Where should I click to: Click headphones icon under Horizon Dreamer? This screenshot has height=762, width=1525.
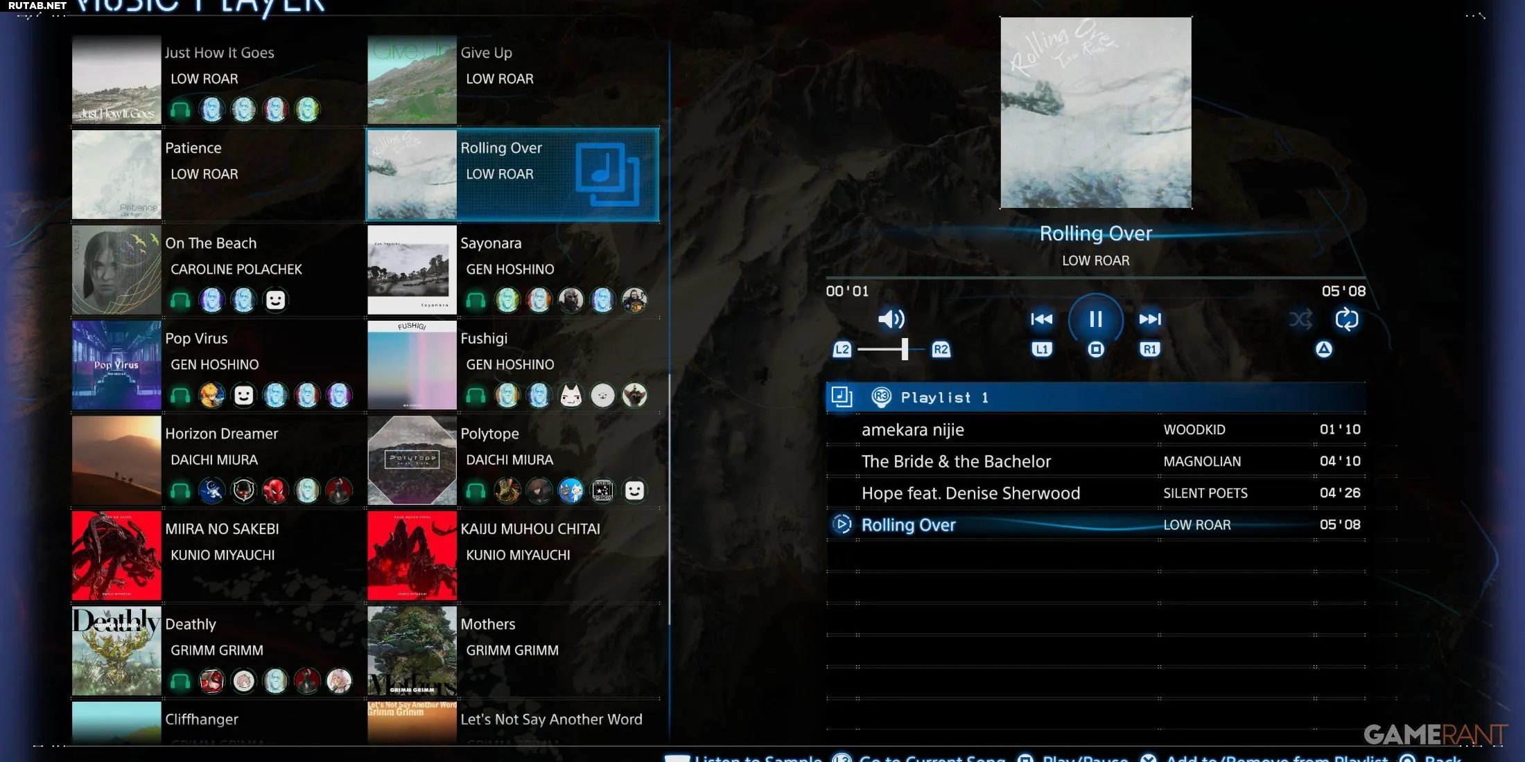coord(180,490)
